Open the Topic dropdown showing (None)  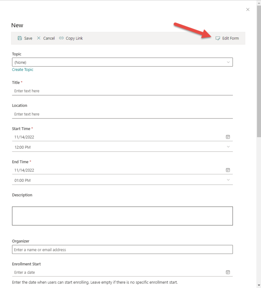[122, 62]
